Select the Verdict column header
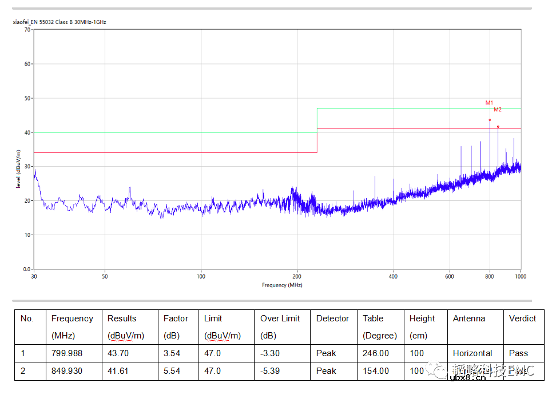This screenshot has height=395, width=552. click(x=522, y=319)
